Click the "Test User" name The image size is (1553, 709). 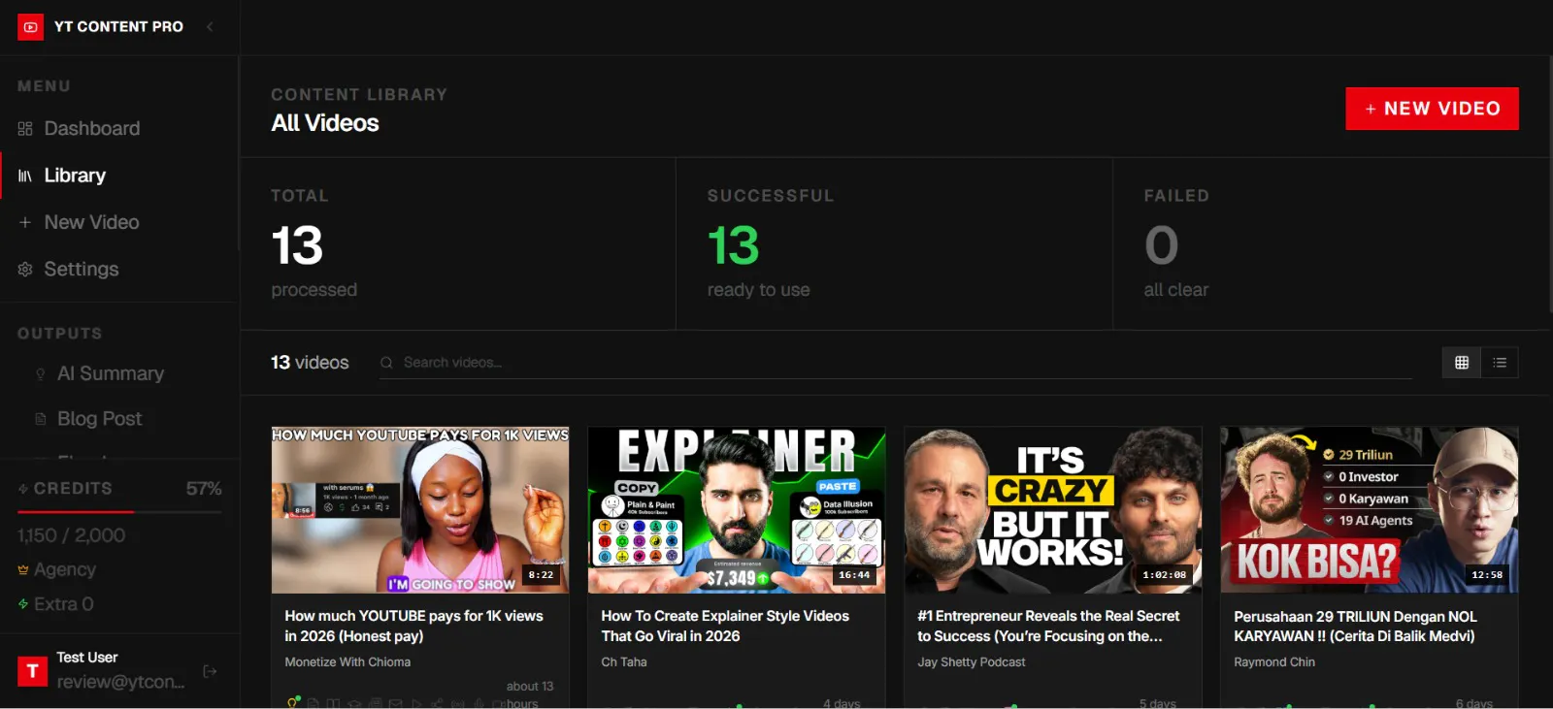tap(87, 658)
